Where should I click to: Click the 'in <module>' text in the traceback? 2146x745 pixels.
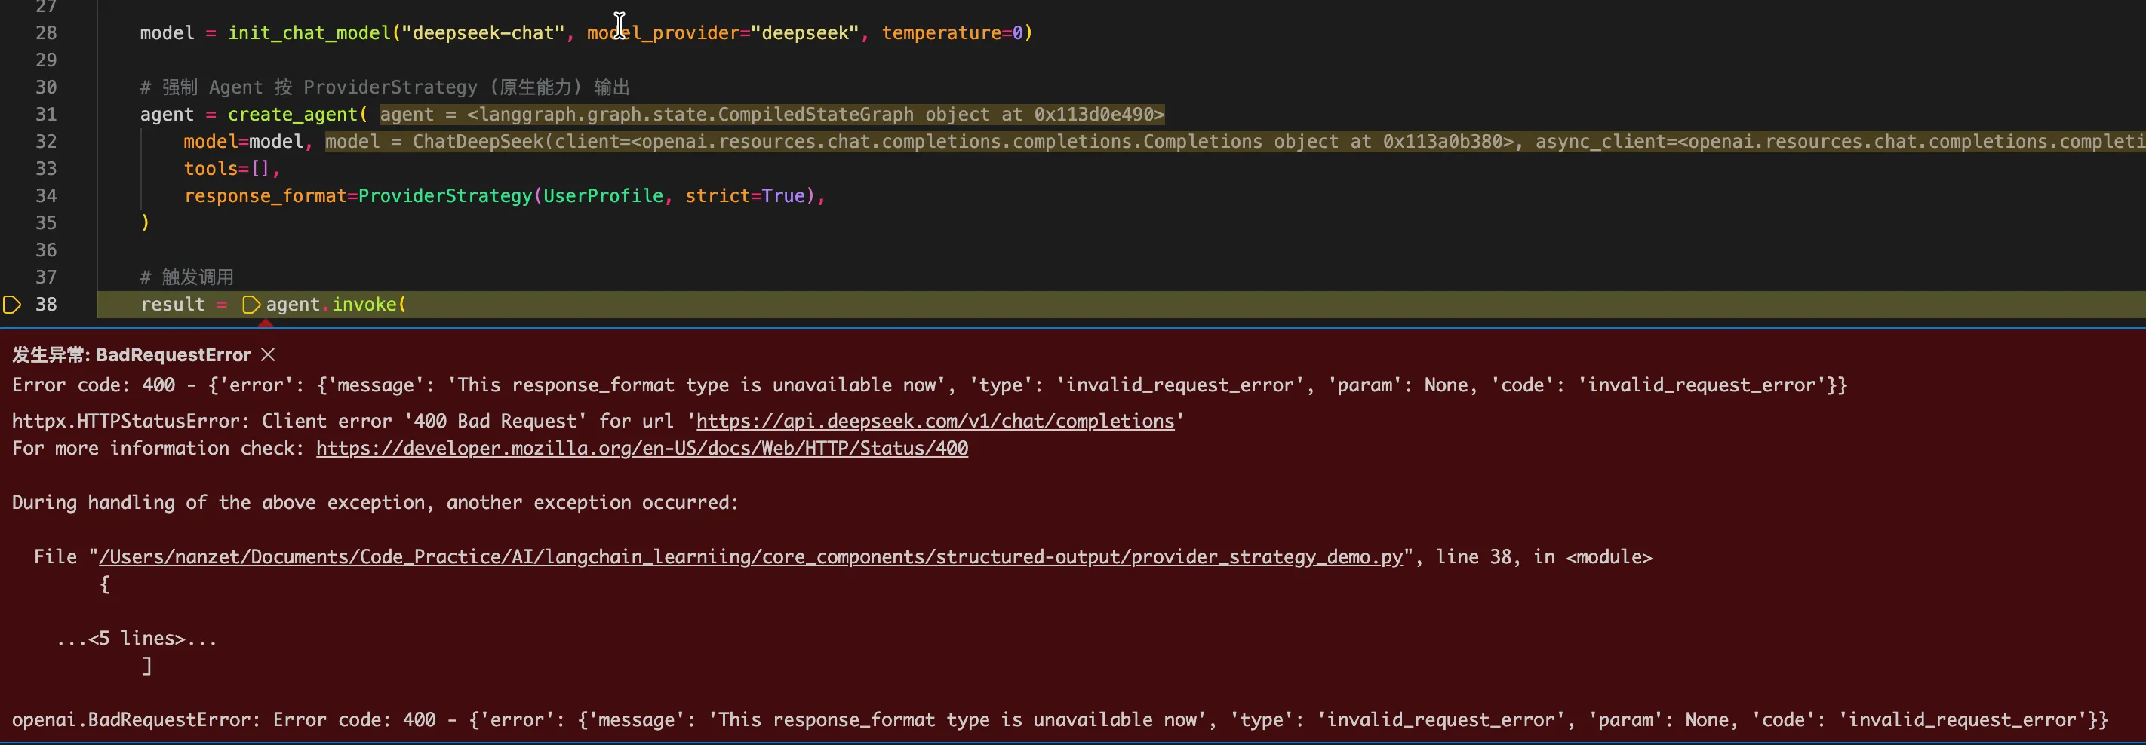(x=1593, y=557)
